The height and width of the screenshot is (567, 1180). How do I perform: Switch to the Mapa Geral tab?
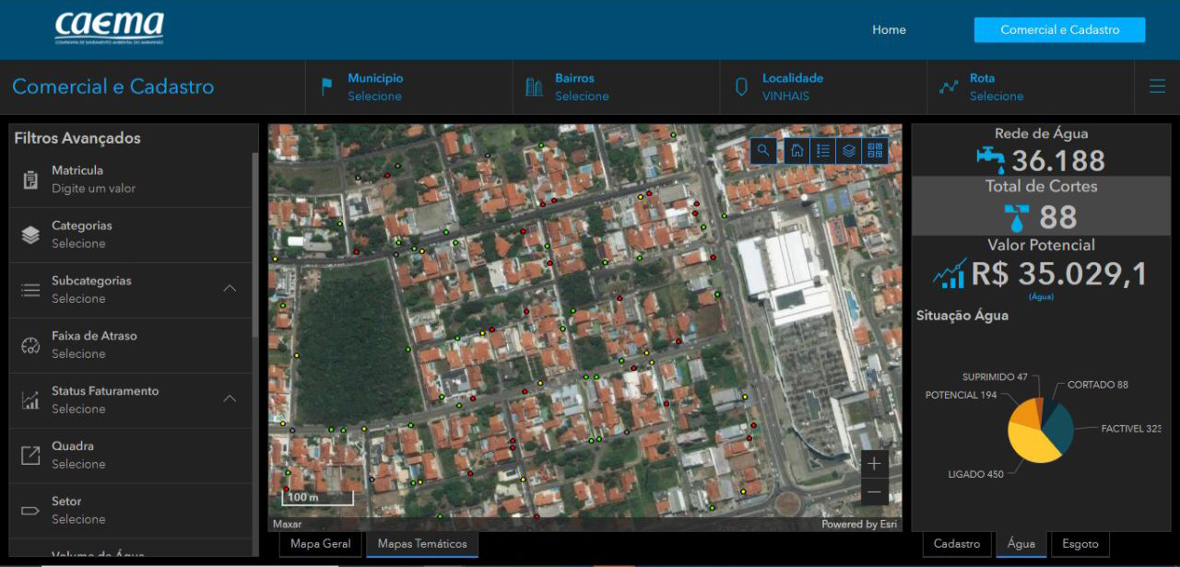[321, 544]
